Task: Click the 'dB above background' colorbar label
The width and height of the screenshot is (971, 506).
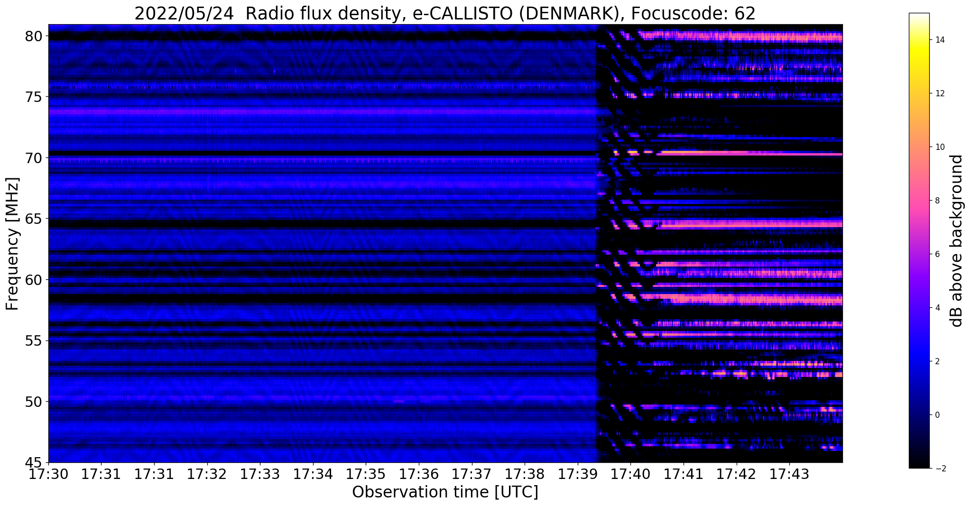Action: point(957,241)
